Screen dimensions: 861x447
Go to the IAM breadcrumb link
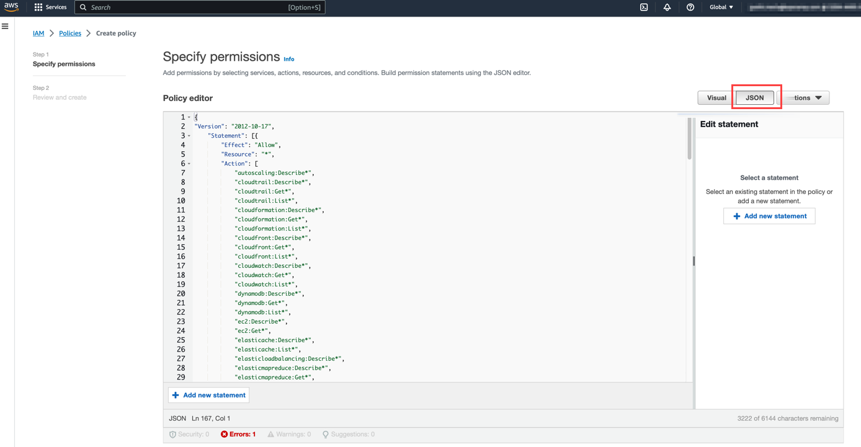coord(38,33)
